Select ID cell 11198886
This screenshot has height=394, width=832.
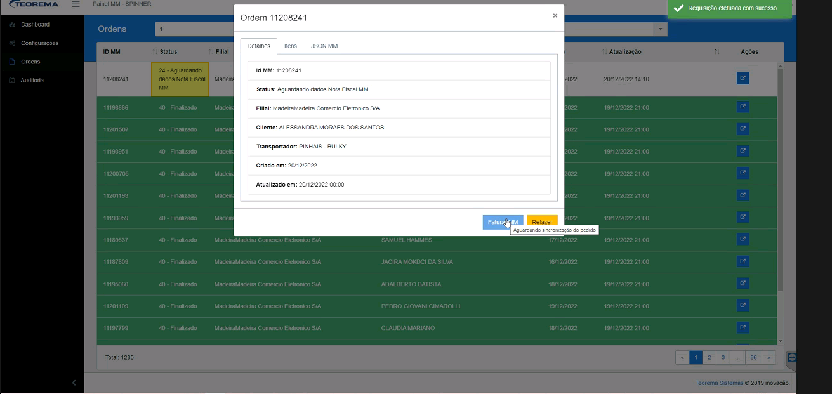(x=116, y=108)
